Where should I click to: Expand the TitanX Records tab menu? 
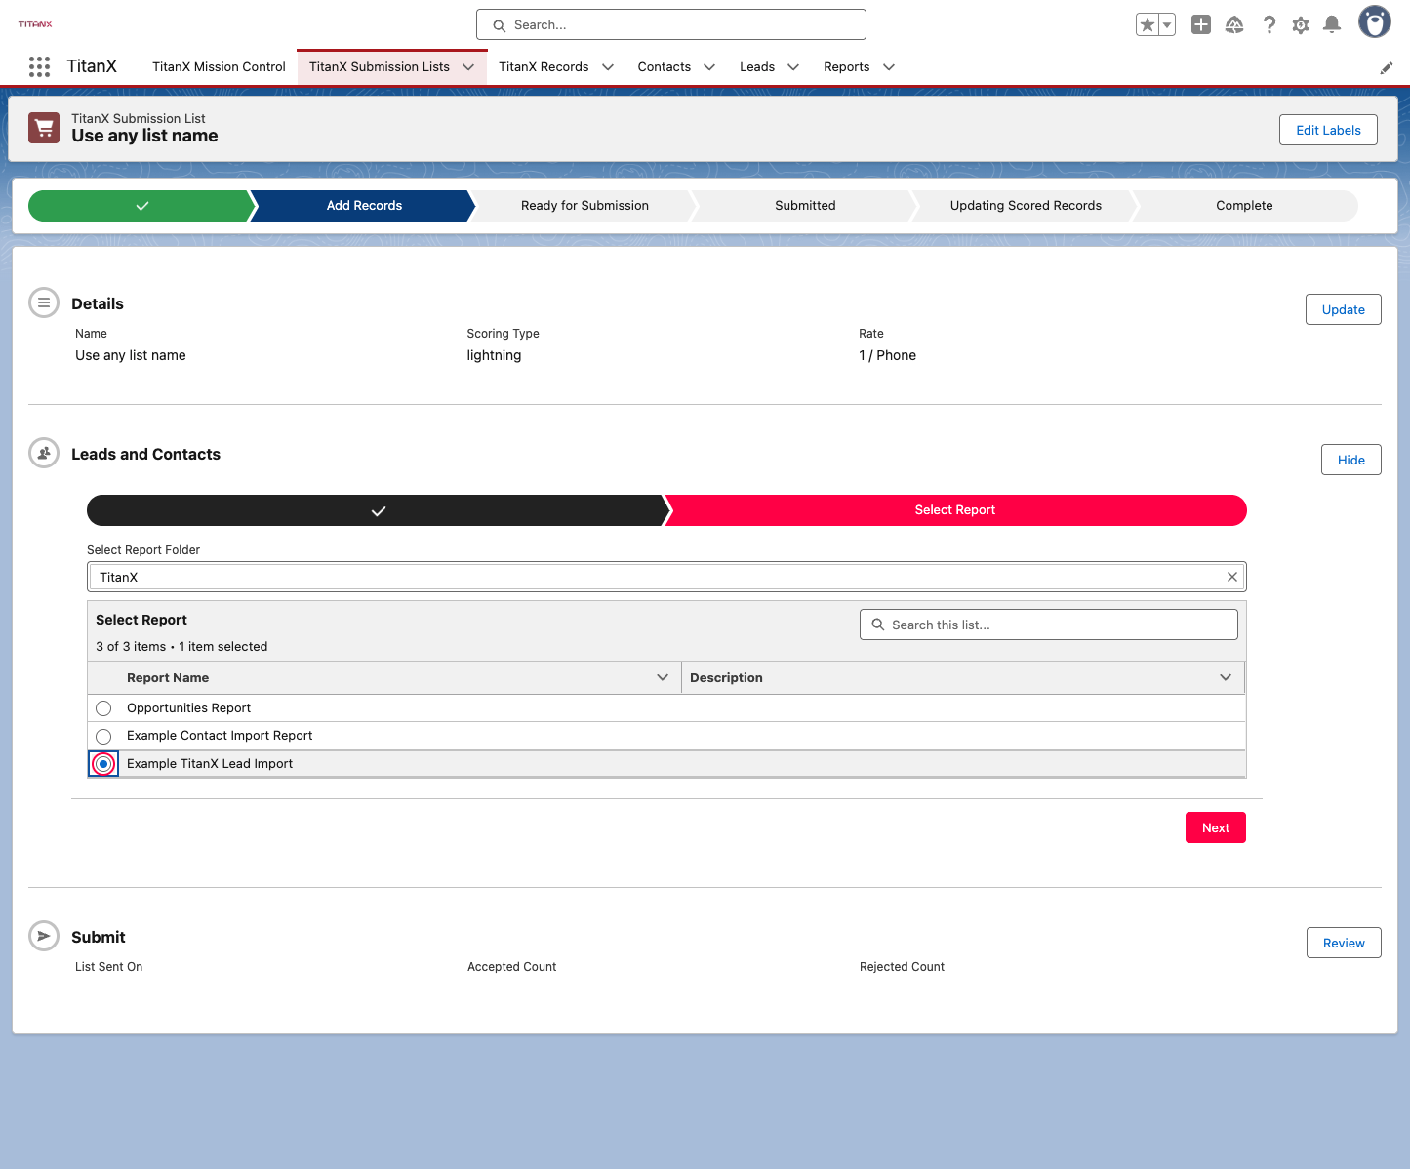[x=608, y=67]
